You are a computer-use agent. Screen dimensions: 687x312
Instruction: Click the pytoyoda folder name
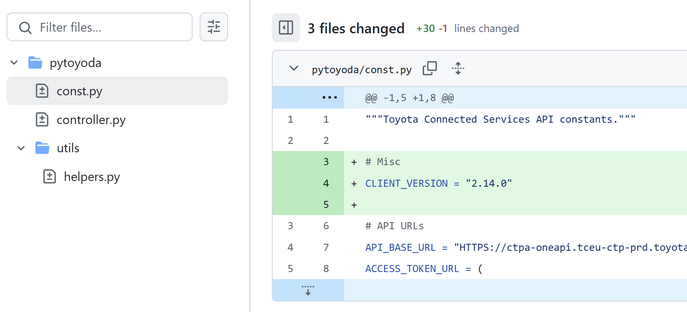(x=75, y=63)
